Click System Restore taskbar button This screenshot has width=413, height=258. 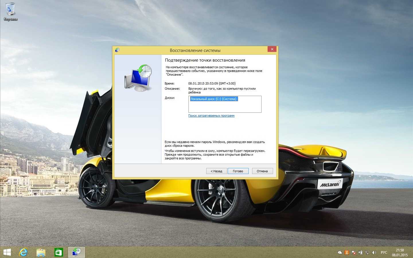(77, 252)
